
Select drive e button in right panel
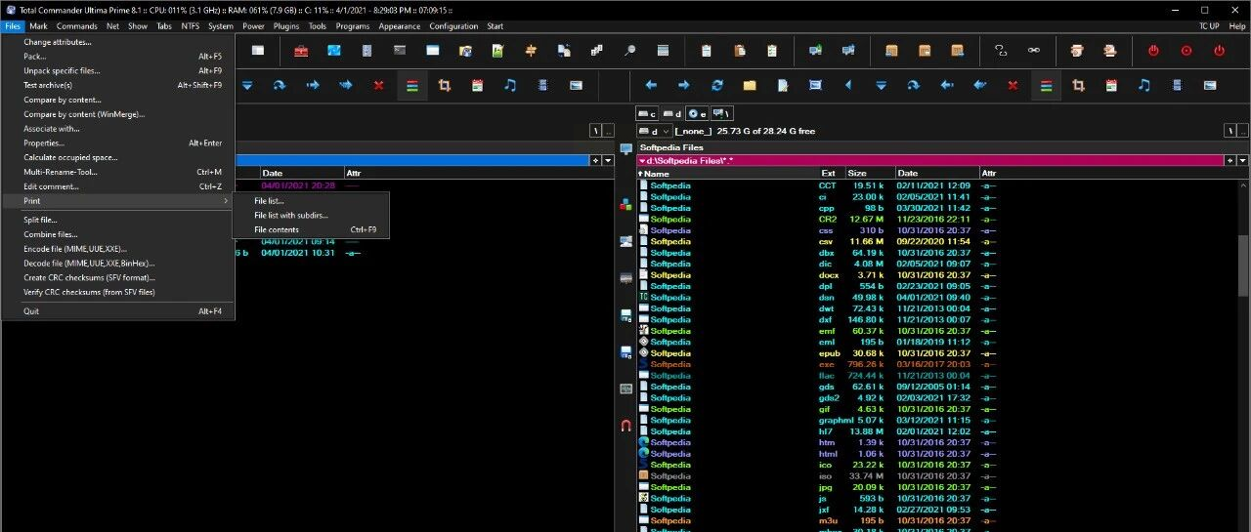697,114
